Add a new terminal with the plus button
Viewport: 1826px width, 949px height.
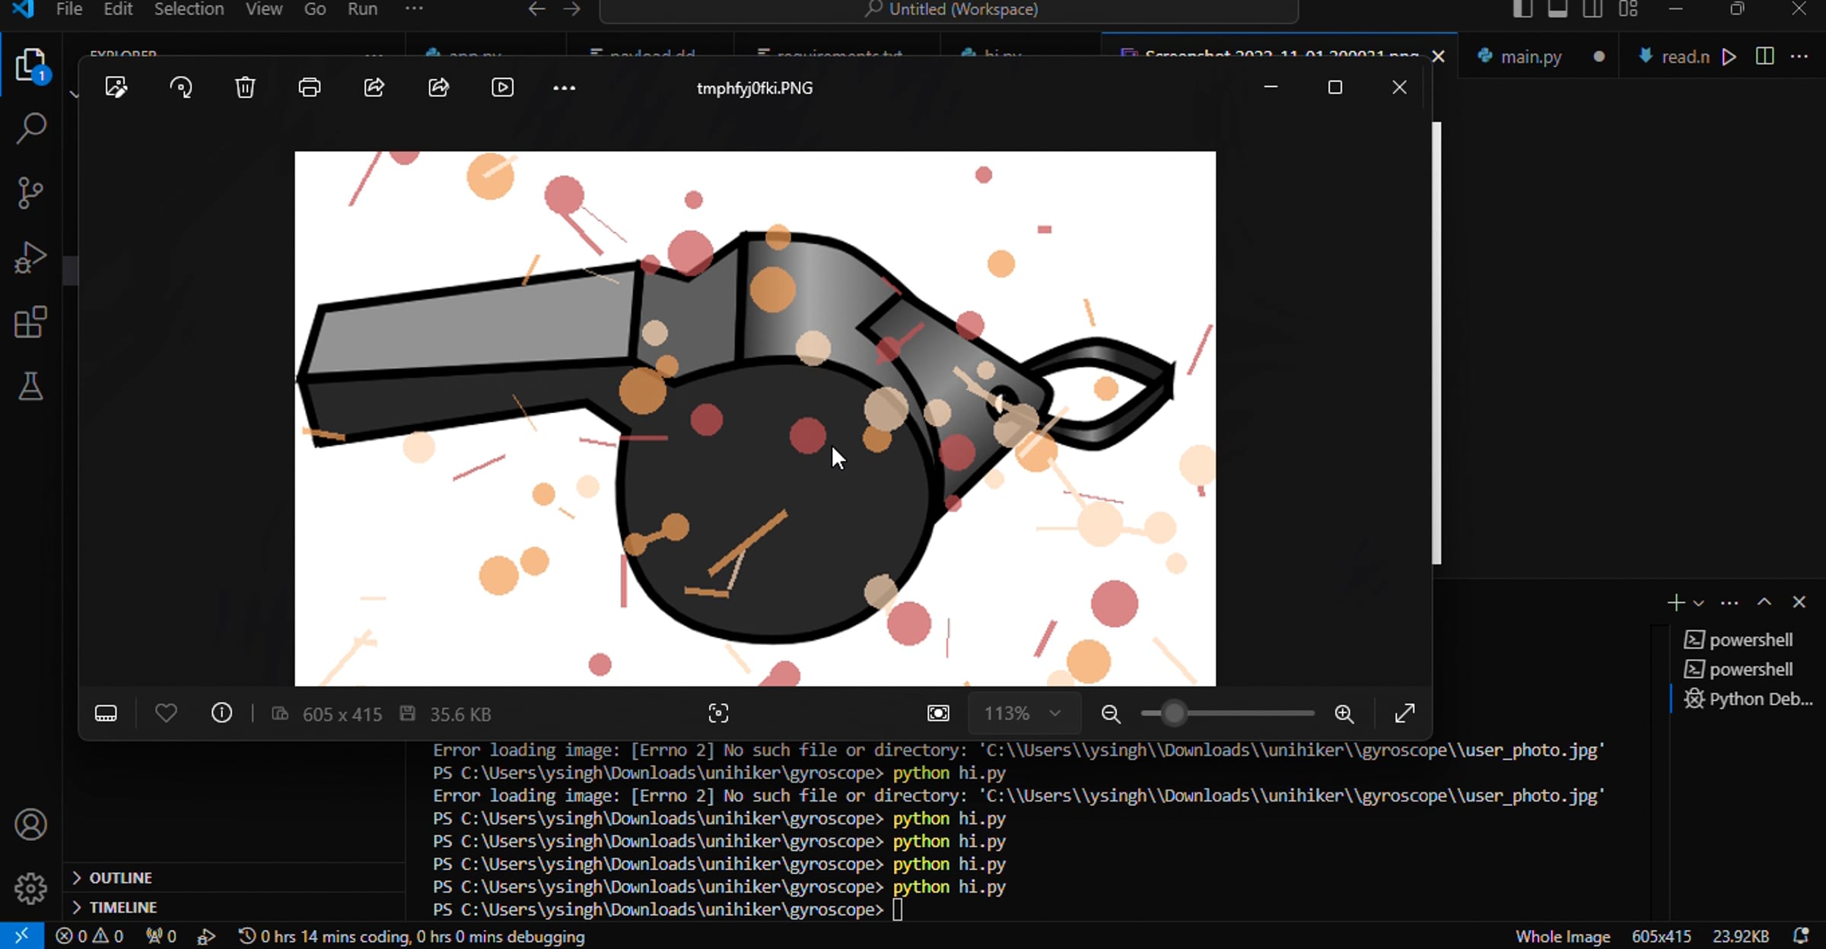1675,603
